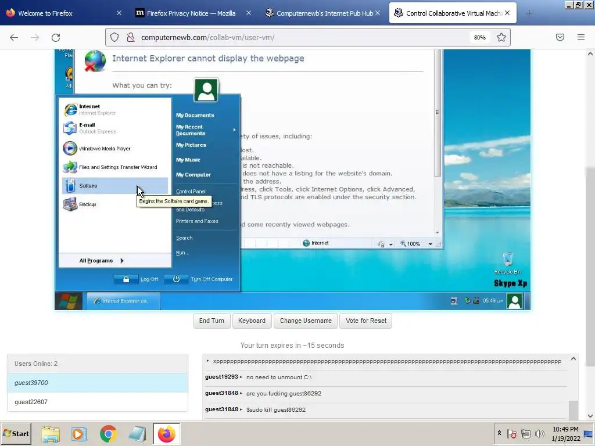This screenshot has width=595, height=446.
Task: Open Control Panel in Start menu
Action: [191, 191]
